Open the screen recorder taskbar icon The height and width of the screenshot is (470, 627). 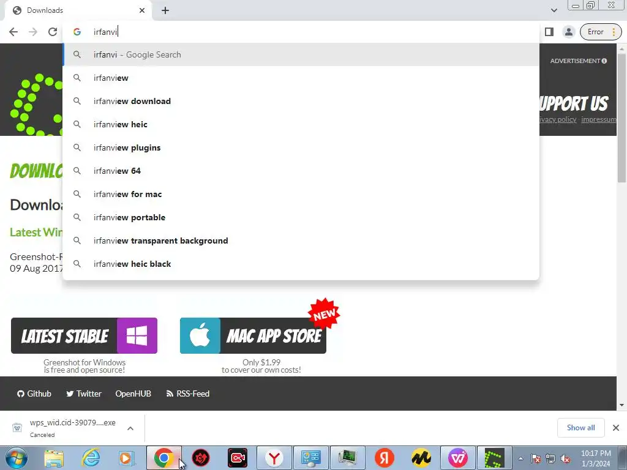pyautogui.click(x=238, y=458)
